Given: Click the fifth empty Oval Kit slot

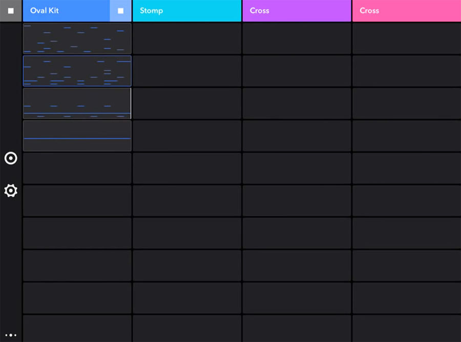Looking at the screenshot, I should (77, 168).
